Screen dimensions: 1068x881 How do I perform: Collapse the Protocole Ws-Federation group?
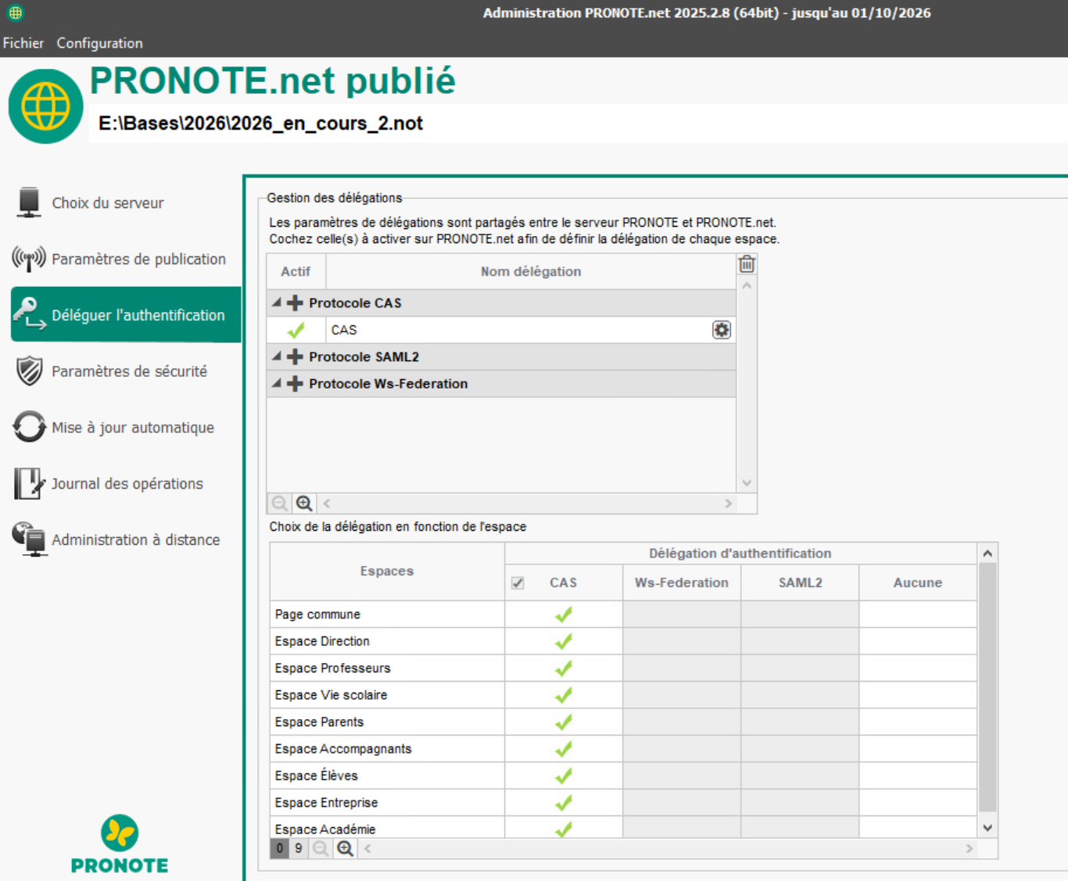click(x=277, y=383)
